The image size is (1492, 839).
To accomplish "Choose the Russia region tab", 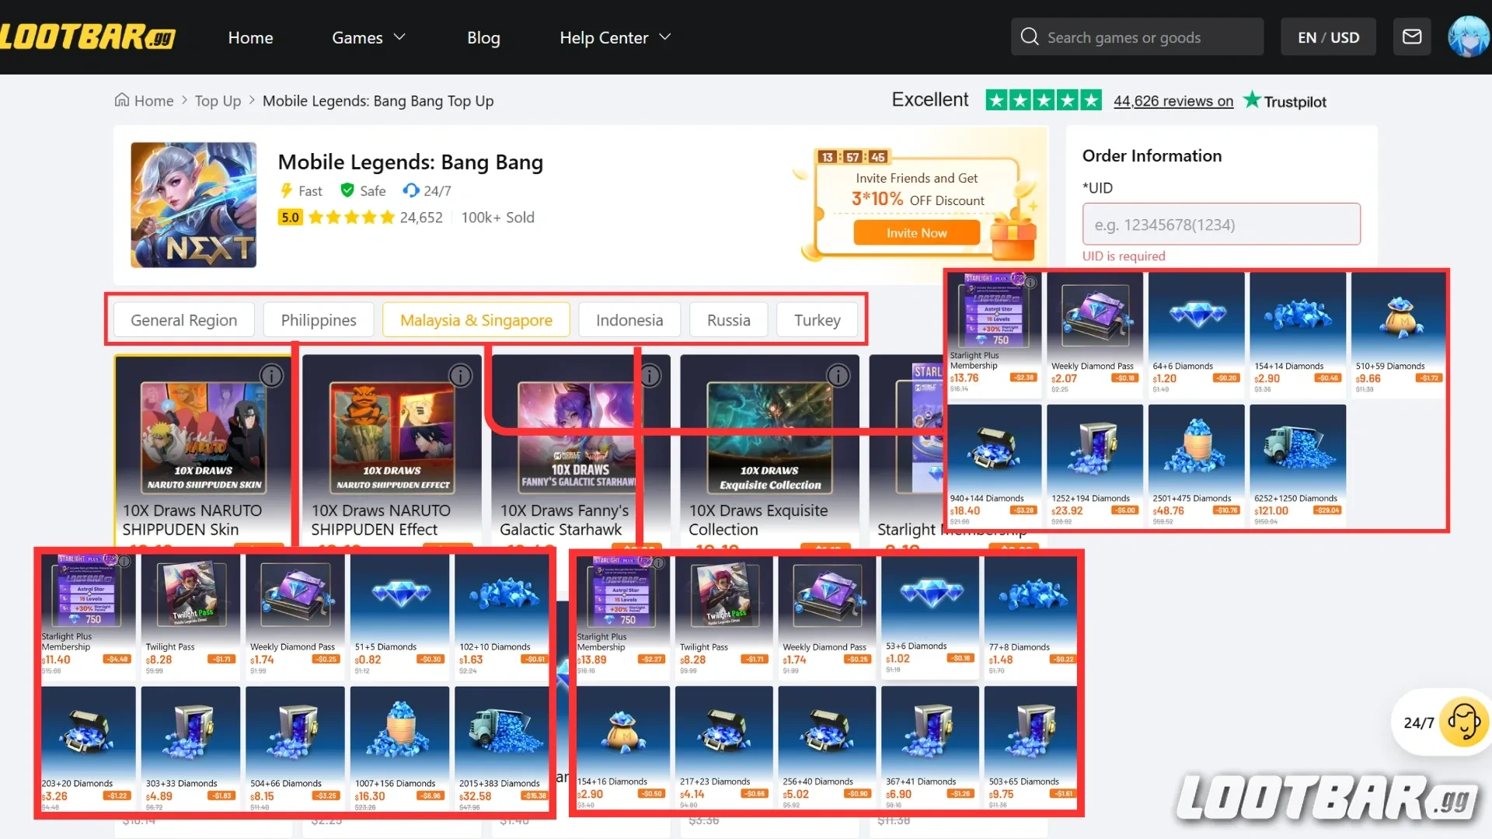I will point(729,320).
